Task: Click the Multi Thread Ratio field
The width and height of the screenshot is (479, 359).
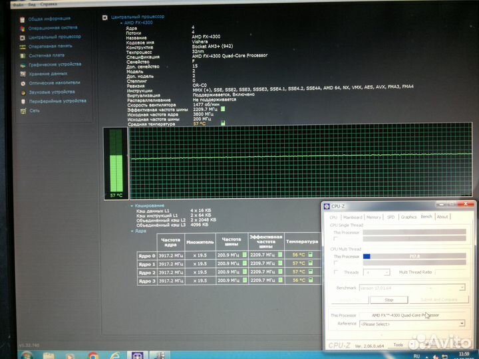Action: 450,272
